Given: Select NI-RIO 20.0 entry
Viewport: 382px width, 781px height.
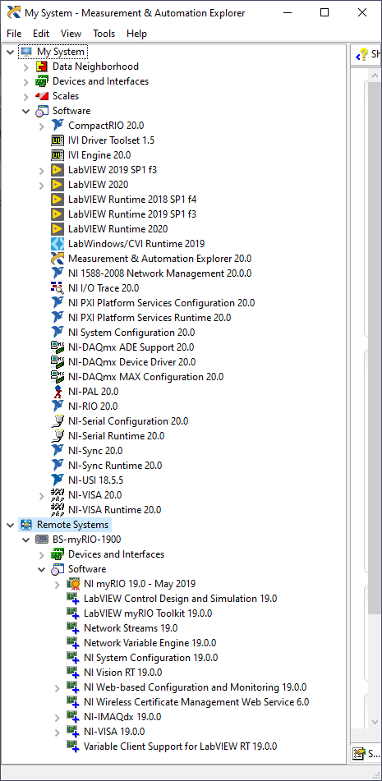Looking at the screenshot, I should [x=93, y=407].
